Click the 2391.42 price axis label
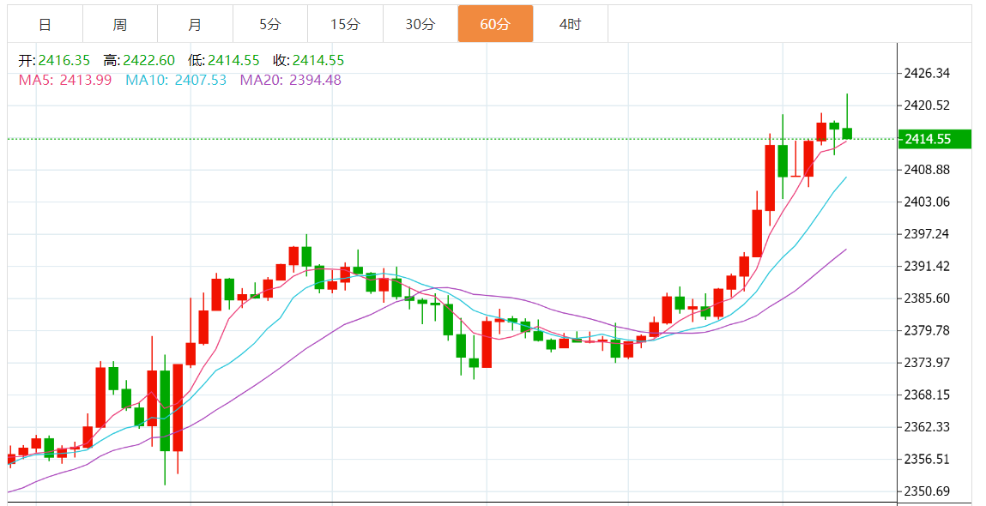 tap(927, 266)
